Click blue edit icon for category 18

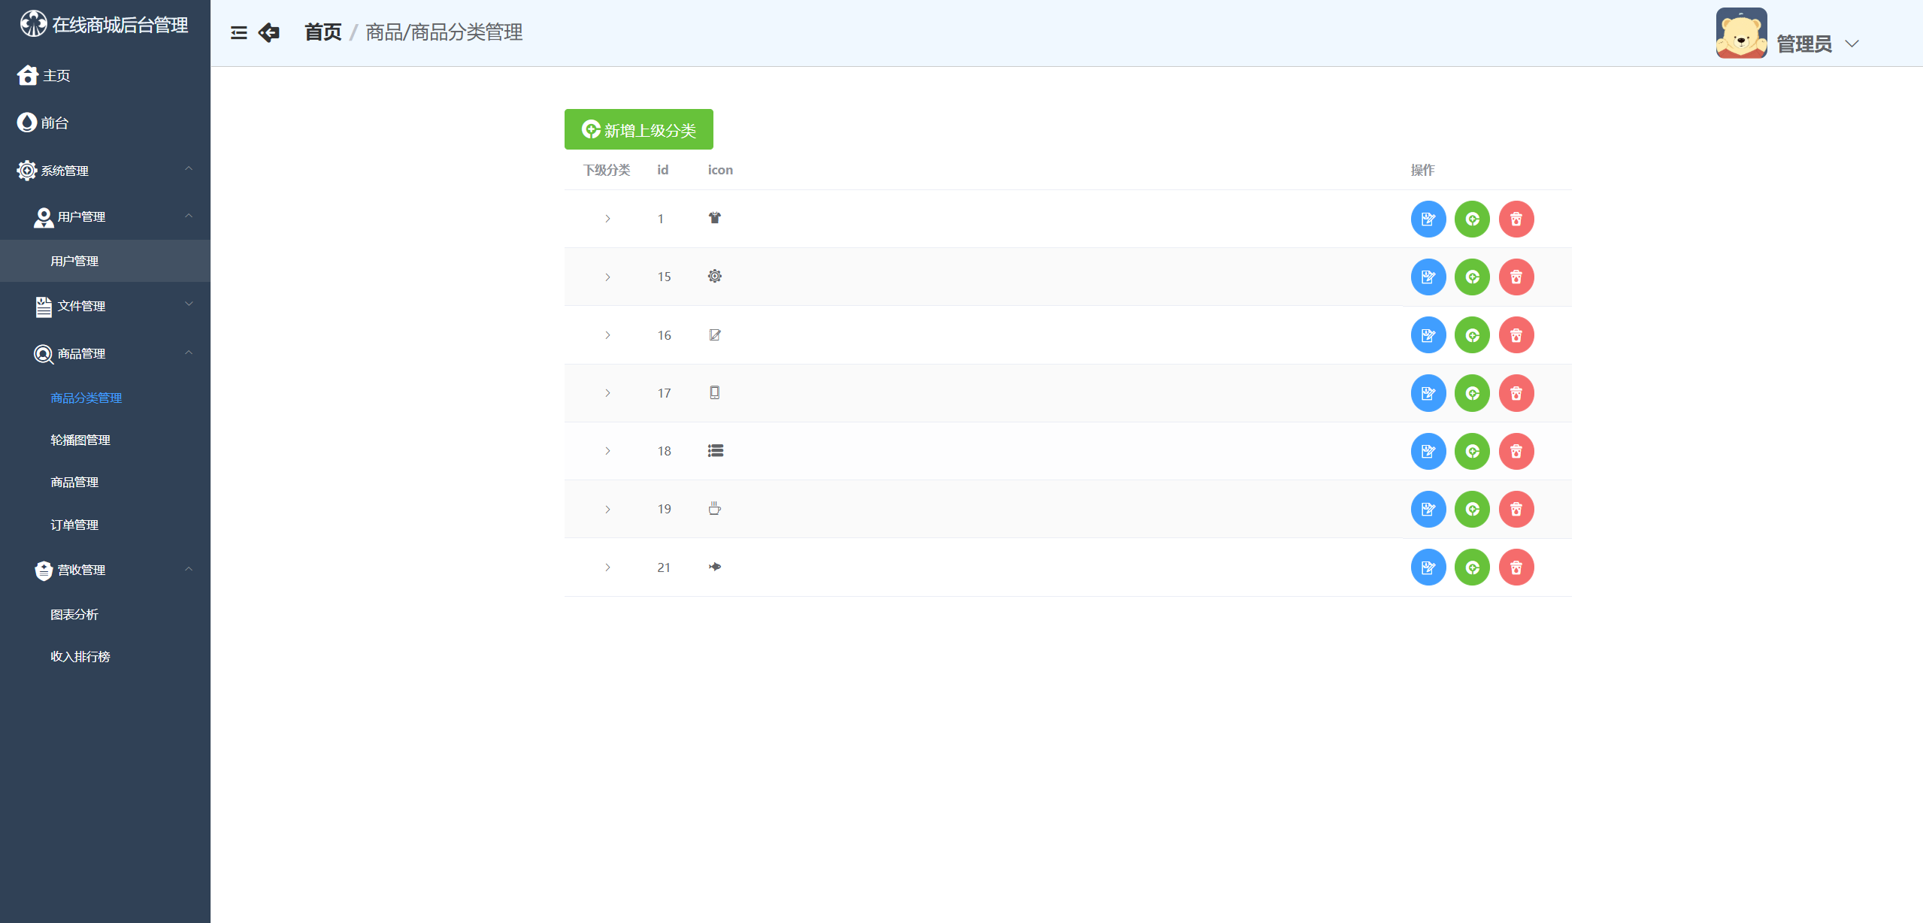click(x=1428, y=451)
